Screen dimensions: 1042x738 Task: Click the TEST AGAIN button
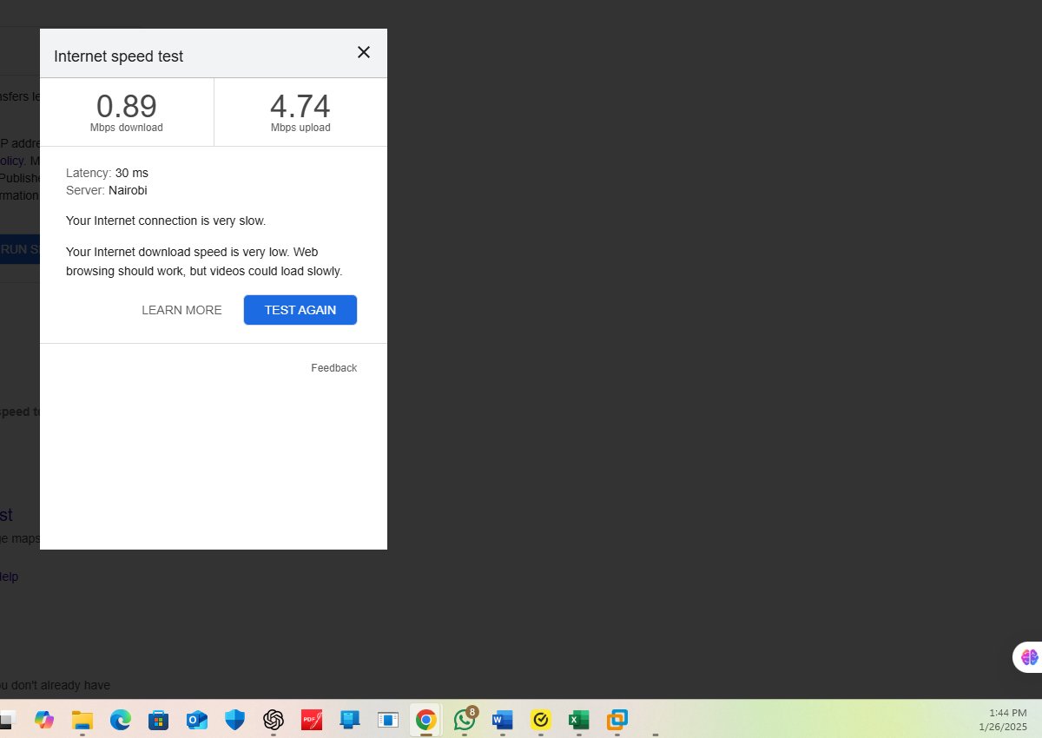300,310
